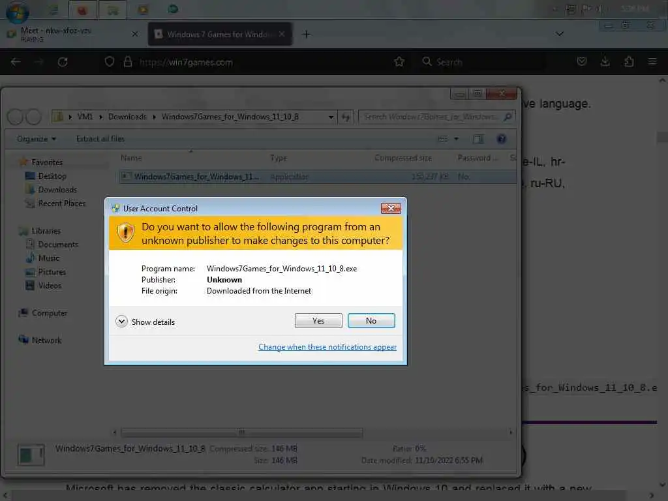Reload the win7games.com page
This screenshot has height=501, width=668.
(63, 62)
